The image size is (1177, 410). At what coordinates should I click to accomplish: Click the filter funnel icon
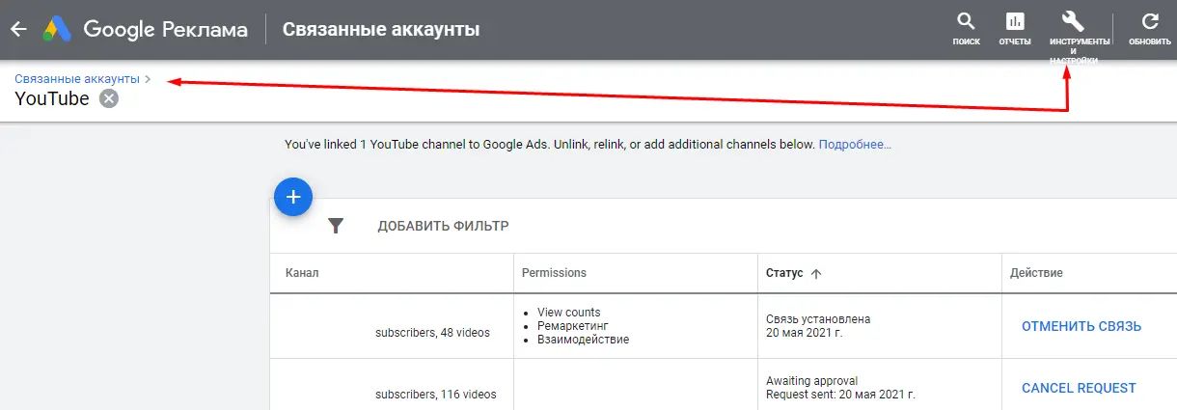pyautogui.click(x=336, y=226)
